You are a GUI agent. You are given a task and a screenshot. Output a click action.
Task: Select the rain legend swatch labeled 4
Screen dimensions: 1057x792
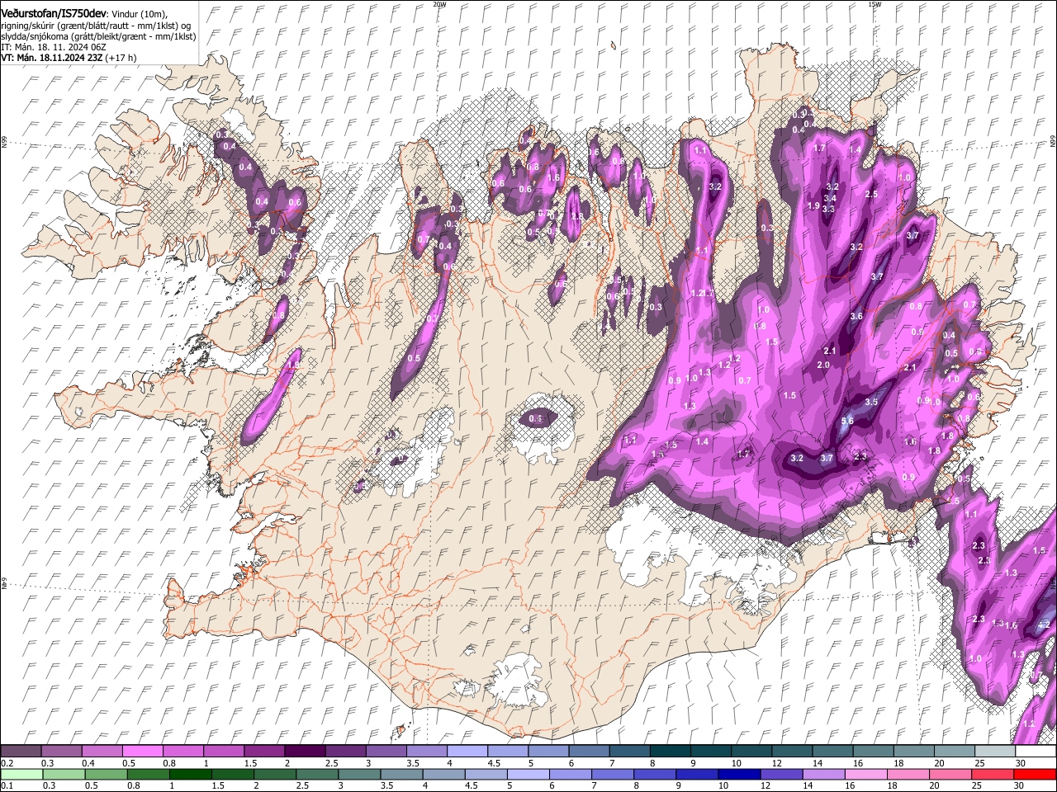pyautogui.click(x=443, y=775)
